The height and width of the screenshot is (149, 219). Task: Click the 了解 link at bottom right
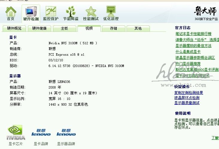pos(215,138)
